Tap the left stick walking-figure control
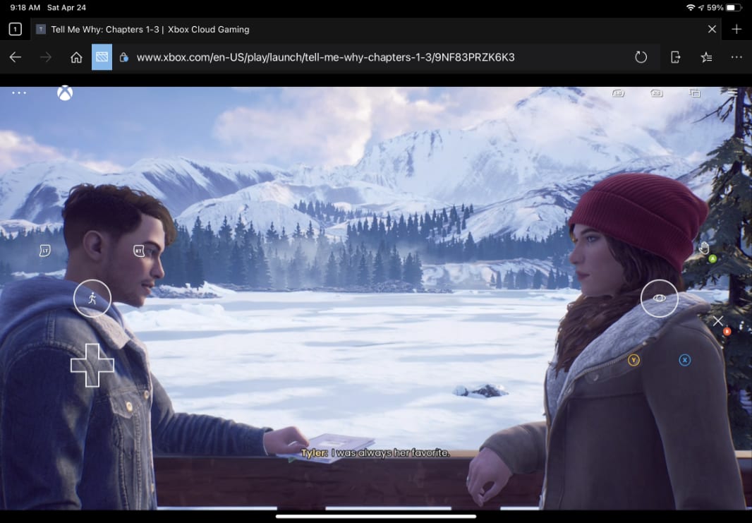Screen dimensions: 752x523 [x=92, y=299]
